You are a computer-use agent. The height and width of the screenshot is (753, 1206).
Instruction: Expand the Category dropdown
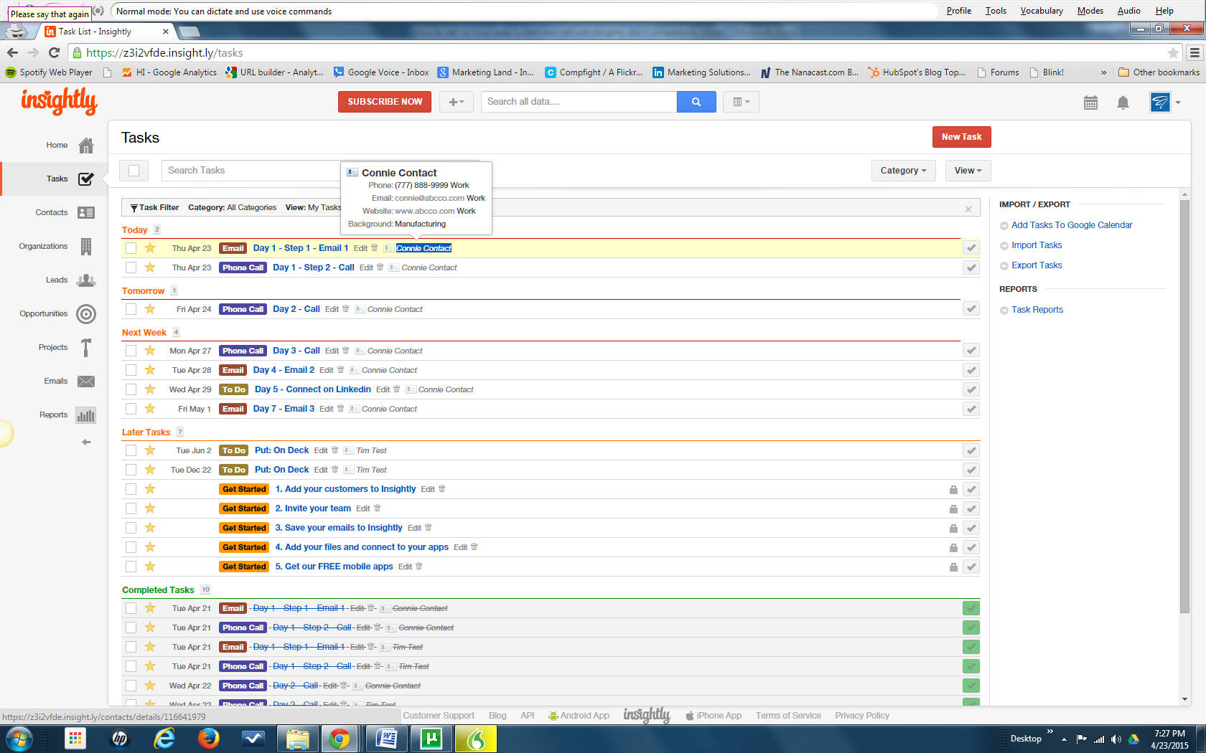click(902, 171)
